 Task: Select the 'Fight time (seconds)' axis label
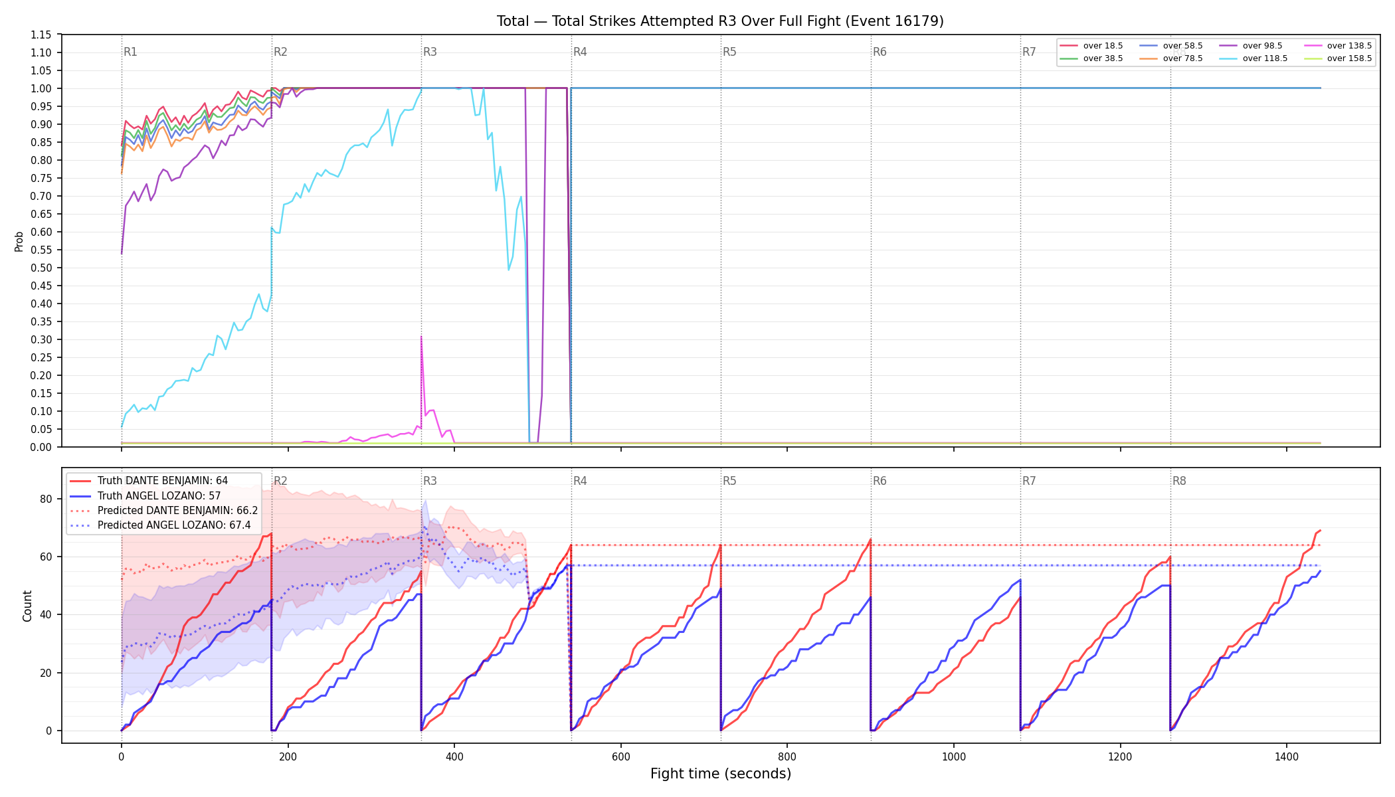[721, 774]
